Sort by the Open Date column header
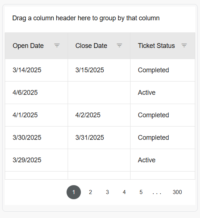Image resolution: width=200 pixels, height=218 pixels. 28,46
